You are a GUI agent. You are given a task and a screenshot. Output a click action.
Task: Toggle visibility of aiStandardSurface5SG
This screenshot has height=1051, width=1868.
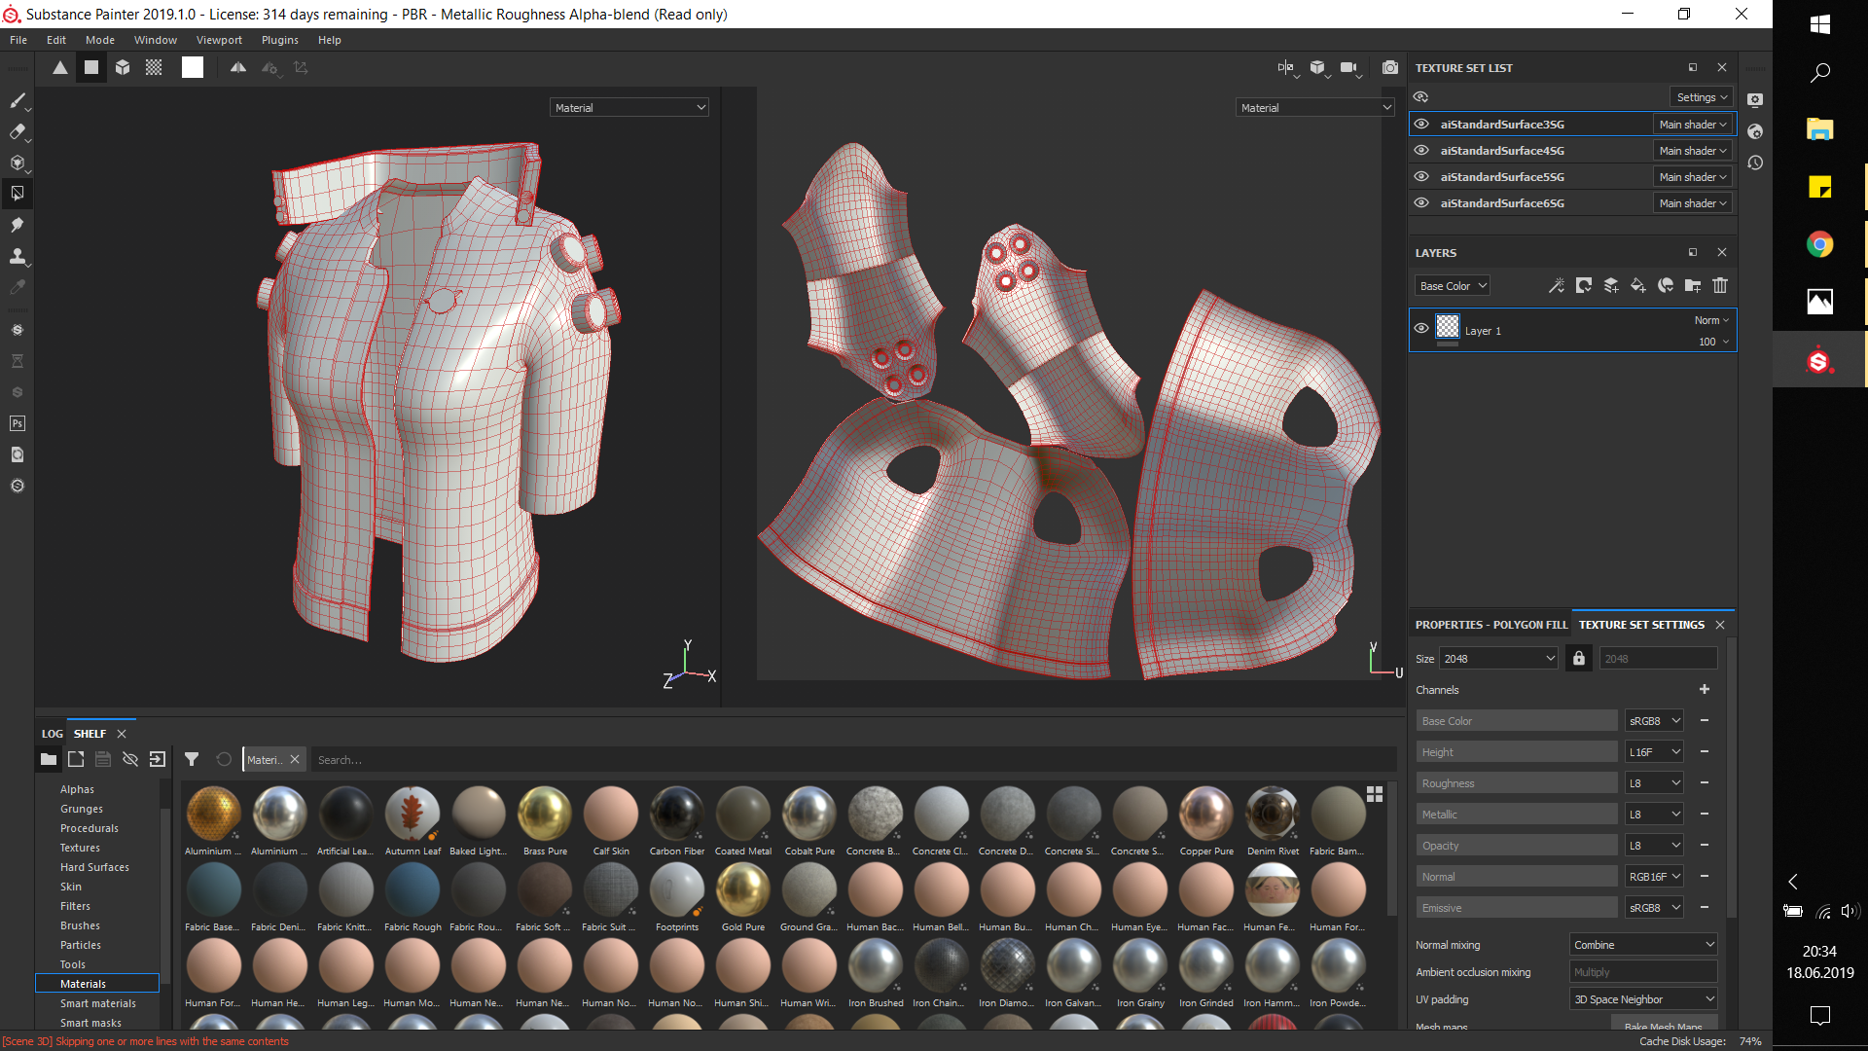(x=1421, y=176)
